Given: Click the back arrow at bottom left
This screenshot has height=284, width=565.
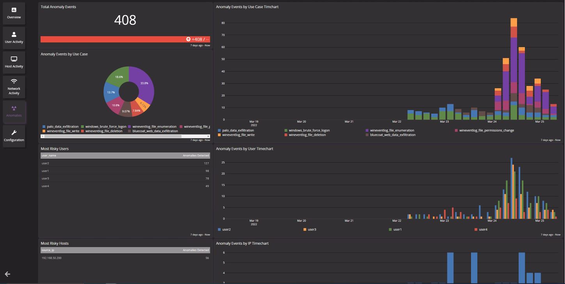Looking at the screenshot, I should [7, 274].
